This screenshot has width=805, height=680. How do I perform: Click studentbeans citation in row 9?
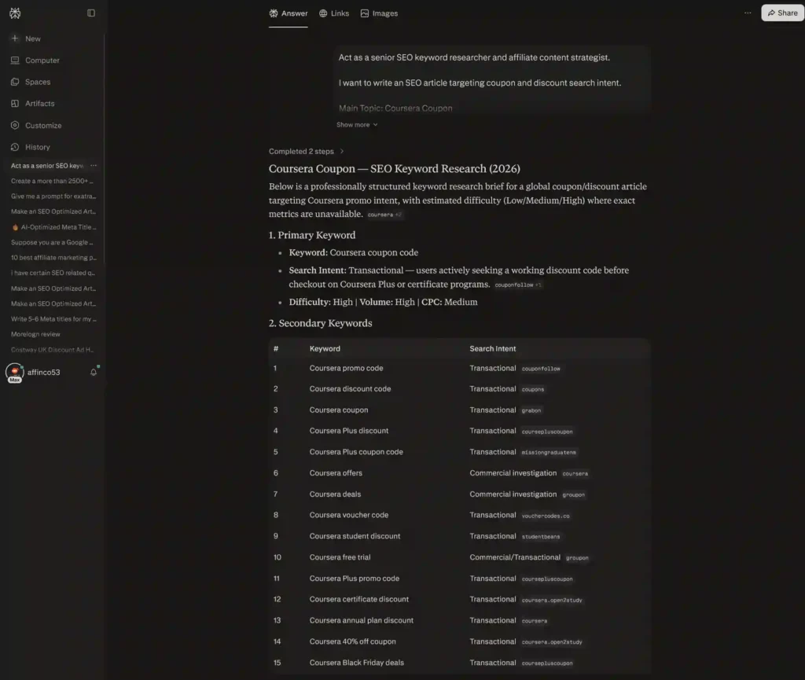click(541, 537)
